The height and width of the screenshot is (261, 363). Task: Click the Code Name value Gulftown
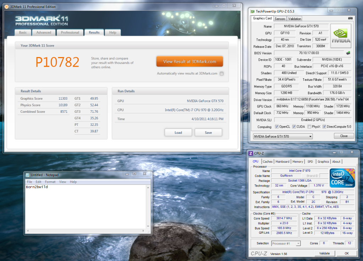tap(286, 176)
